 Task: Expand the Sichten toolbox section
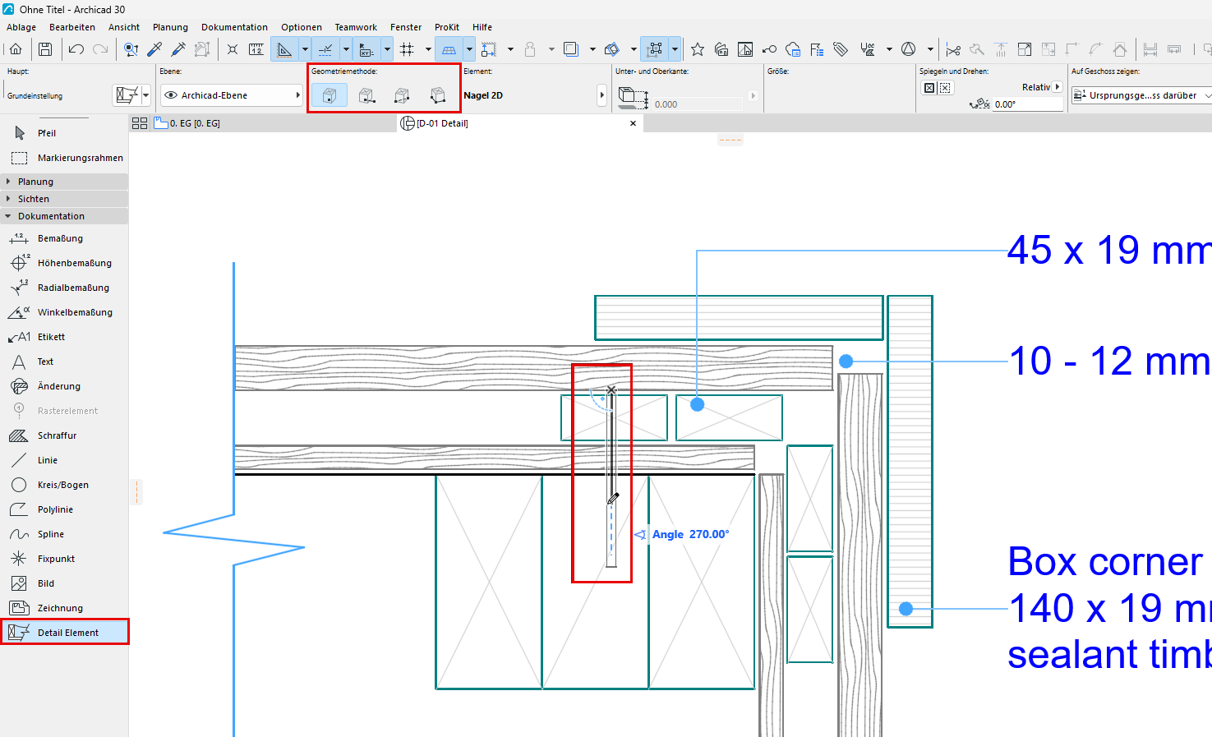click(x=64, y=199)
